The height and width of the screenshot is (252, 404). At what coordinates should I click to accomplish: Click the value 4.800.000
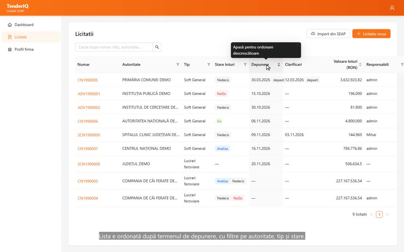(x=353, y=121)
